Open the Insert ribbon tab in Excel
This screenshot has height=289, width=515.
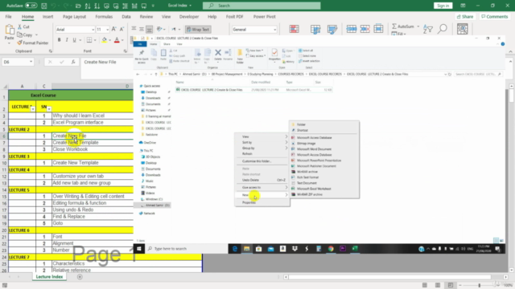click(47, 16)
